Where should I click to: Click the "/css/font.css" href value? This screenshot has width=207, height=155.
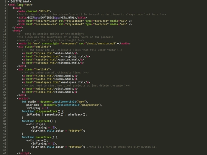pos(46,21)
